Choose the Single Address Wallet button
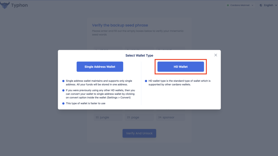Viewport: 278px width, 156px height. coord(100,67)
